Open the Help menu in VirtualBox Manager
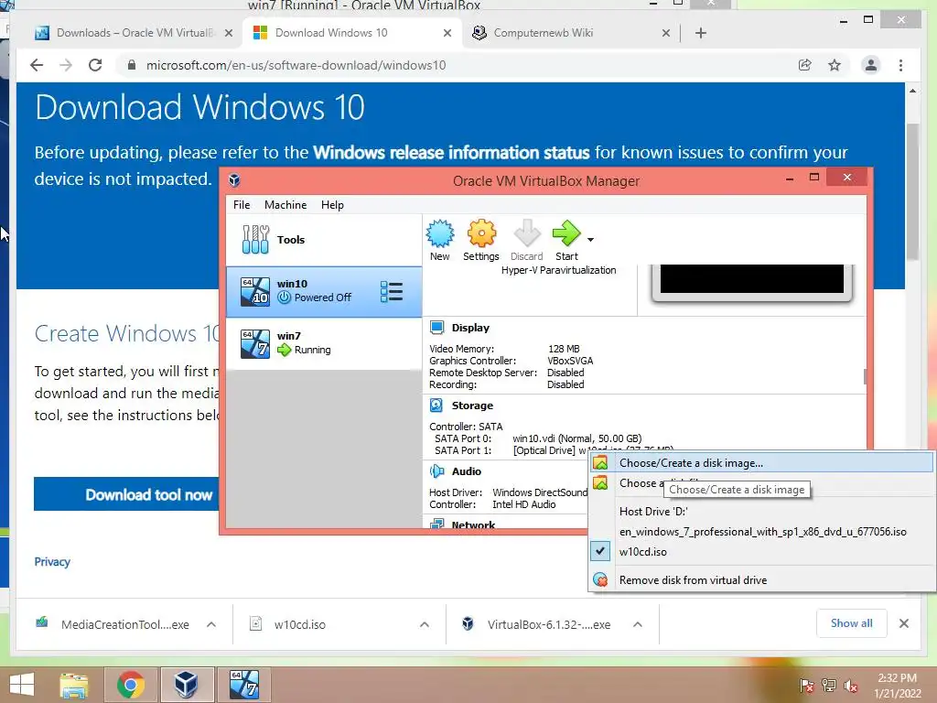The height and width of the screenshot is (703, 937). coord(332,205)
